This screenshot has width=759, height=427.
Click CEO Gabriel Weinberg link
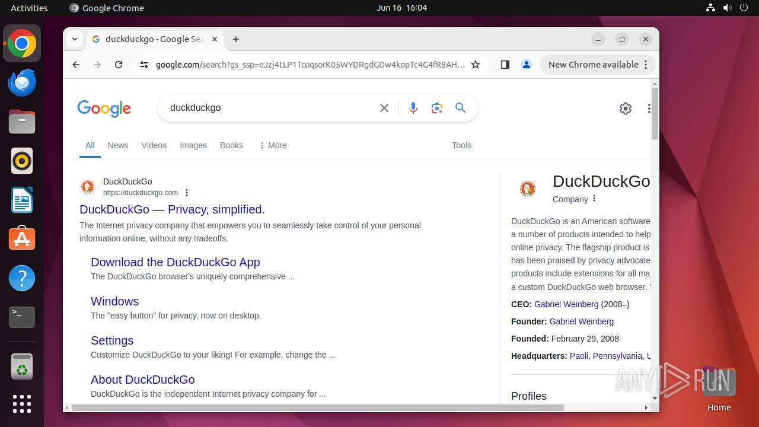click(x=566, y=304)
